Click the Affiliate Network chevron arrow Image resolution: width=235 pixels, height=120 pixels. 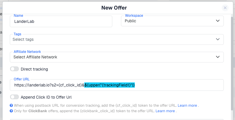coord(218,57)
